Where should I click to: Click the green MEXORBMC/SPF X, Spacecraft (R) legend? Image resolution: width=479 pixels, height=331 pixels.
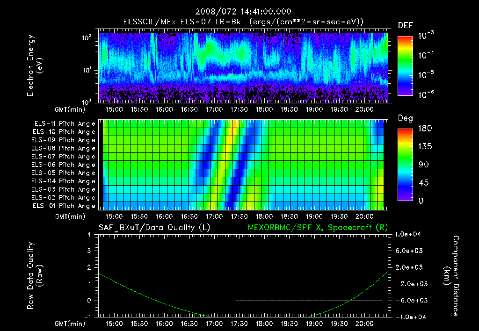(318, 228)
